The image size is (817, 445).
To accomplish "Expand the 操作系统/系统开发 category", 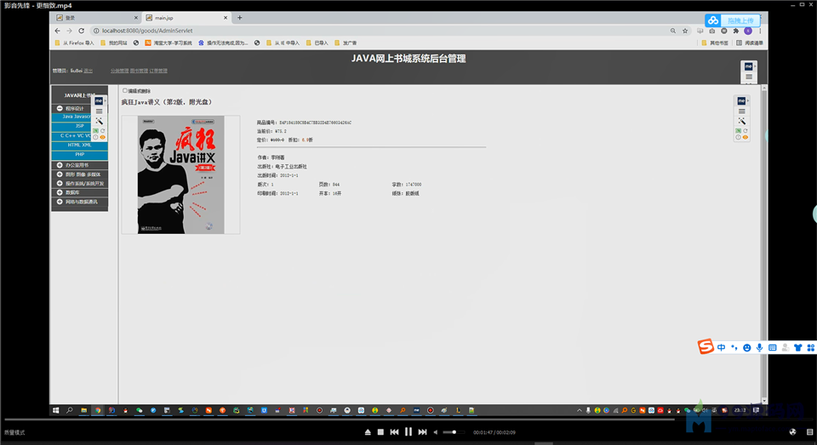I will pyautogui.click(x=60, y=184).
